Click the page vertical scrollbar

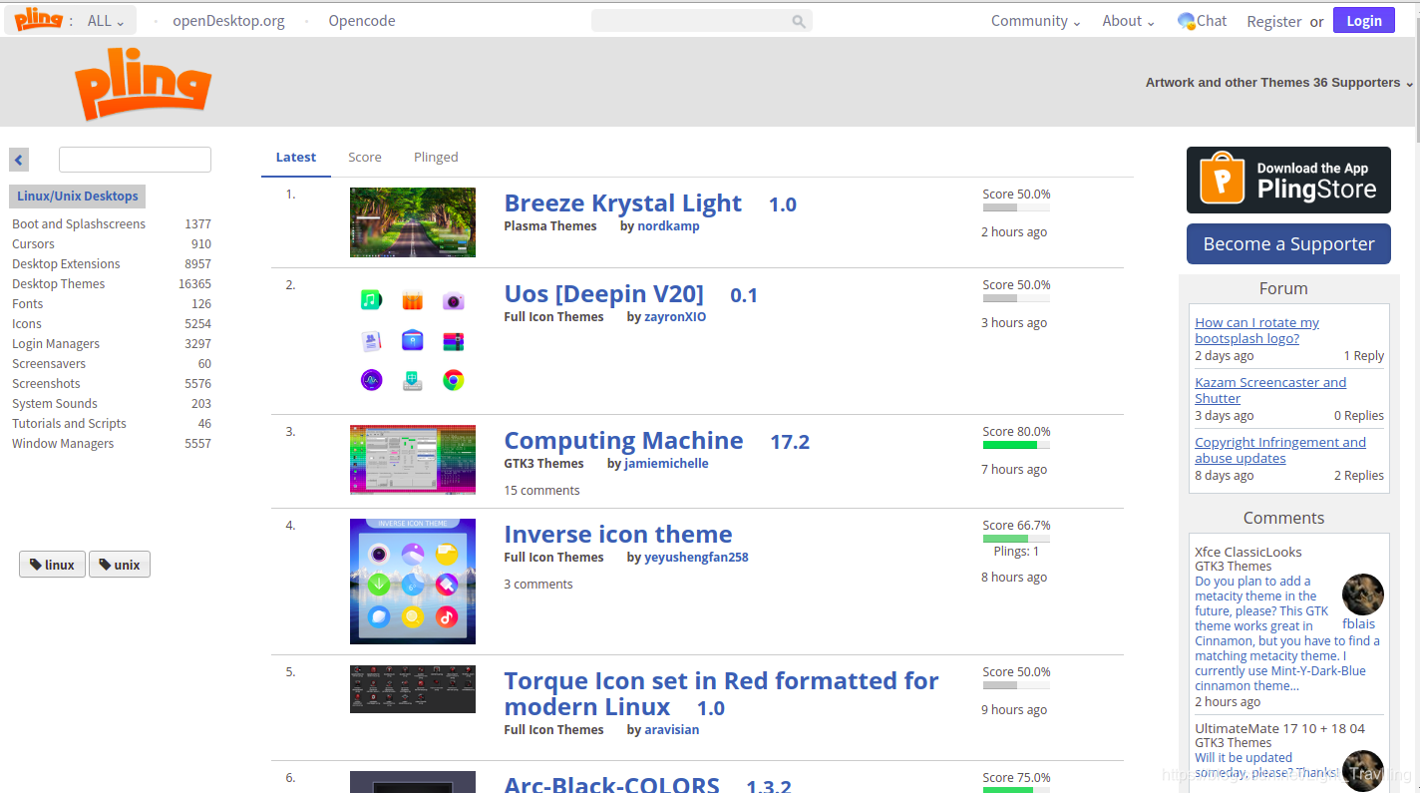[x=1416, y=80]
